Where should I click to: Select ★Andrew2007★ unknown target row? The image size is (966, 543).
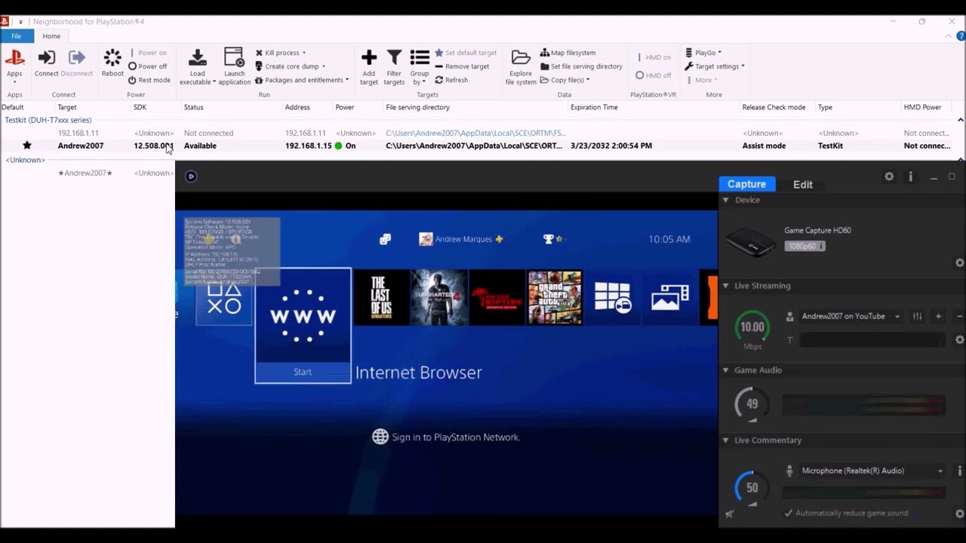(85, 173)
